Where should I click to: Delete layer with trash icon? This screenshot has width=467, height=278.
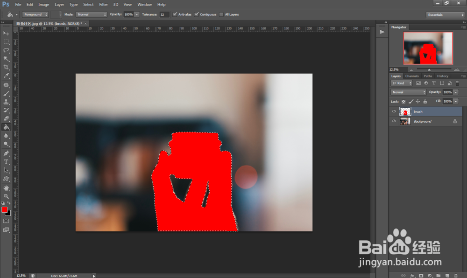[456, 276]
